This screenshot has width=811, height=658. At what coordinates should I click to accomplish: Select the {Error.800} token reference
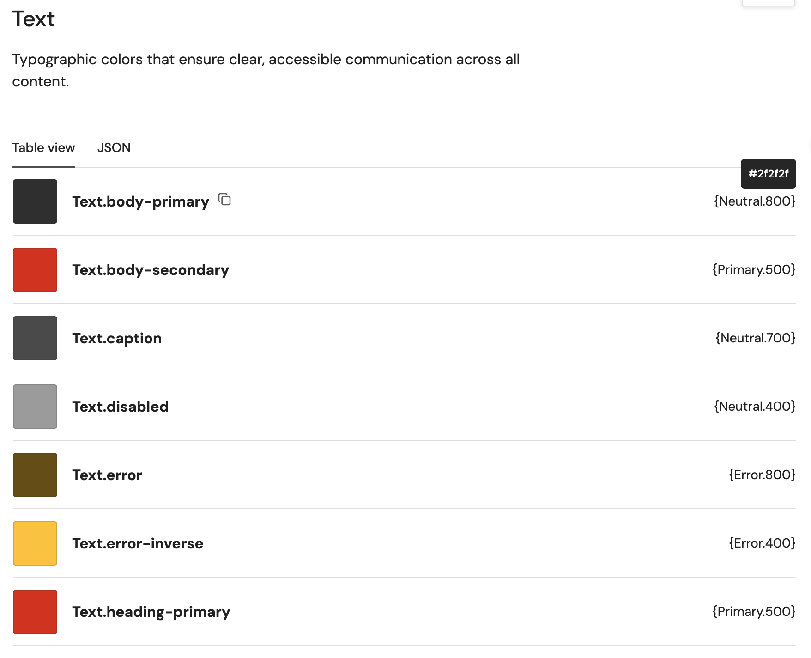coord(761,475)
